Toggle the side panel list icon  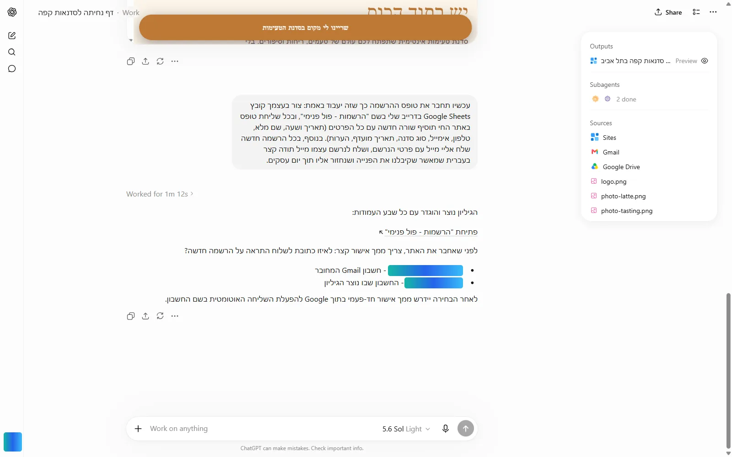(696, 12)
